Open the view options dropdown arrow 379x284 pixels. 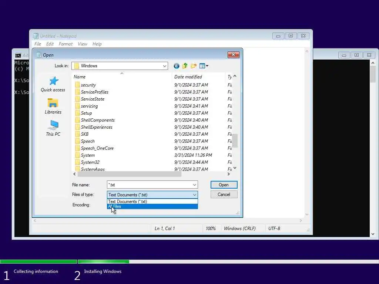pyautogui.click(x=207, y=66)
